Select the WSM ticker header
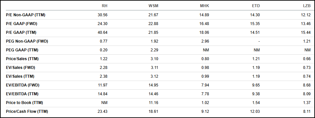 coord(154,6)
